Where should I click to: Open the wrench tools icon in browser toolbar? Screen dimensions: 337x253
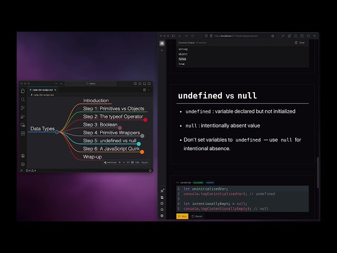click(x=283, y=36)
